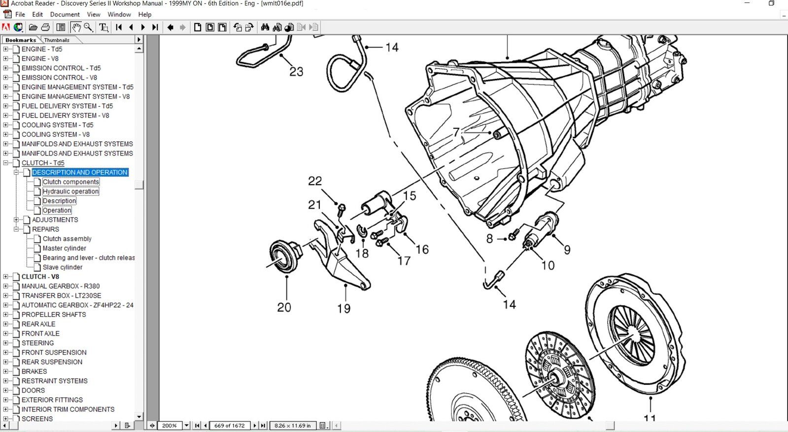
Task: Expand the MANUAL GEARBOX - R380 bookmark
Action: tap(6, 286)
